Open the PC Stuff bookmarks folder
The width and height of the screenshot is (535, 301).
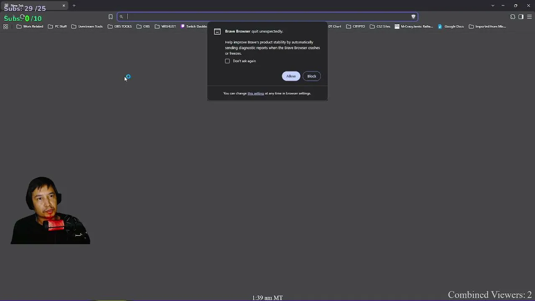tap(57, 26)
